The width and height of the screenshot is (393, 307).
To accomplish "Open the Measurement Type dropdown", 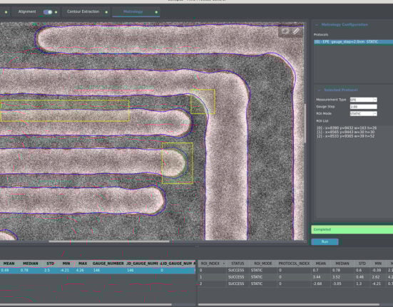I will [363, 100].
